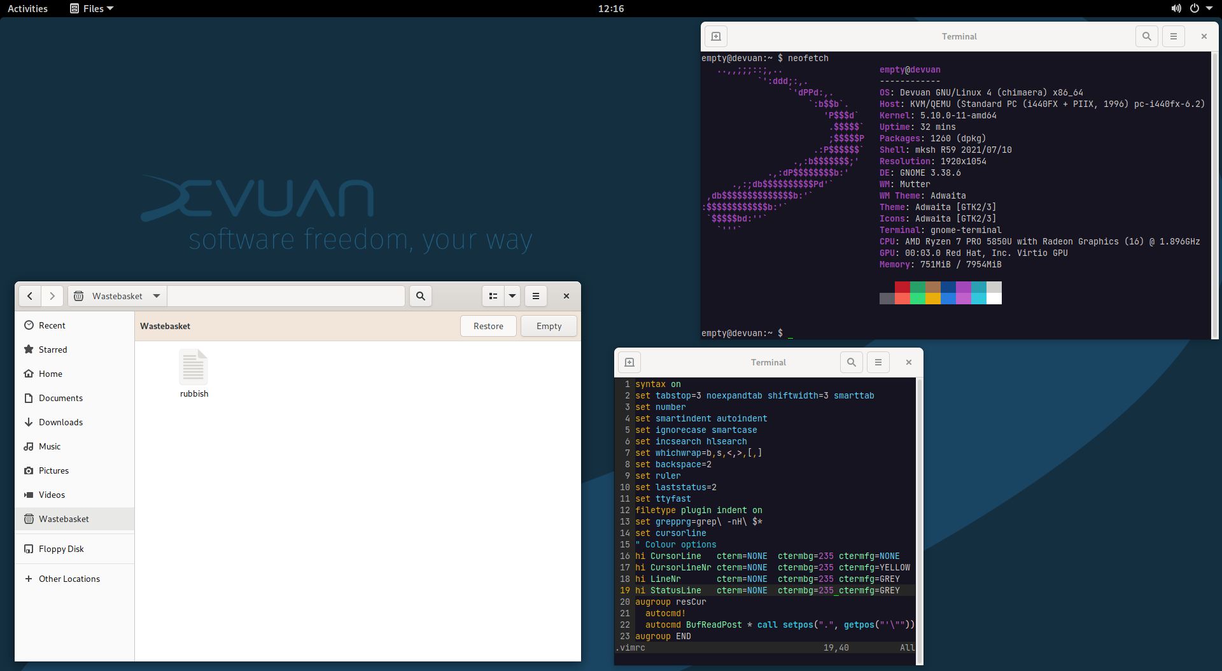Image resolution: width=1222 pixels, height=671 pixels.
Task: Toggle list view in Files
Action: pos(493,296)
